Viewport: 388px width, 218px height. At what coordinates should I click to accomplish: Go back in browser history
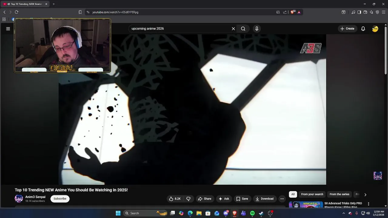click(x=4, y=12)
